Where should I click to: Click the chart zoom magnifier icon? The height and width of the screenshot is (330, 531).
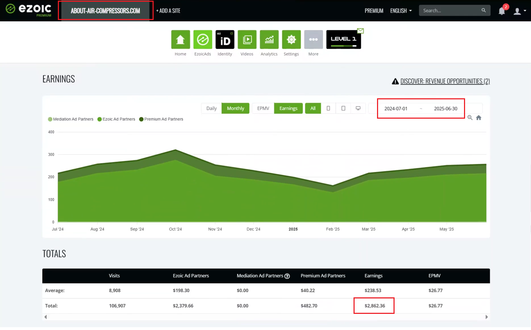click(470, 118)
